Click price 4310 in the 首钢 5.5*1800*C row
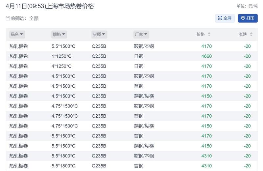The width and height of the screenshot is (263, 171). (206, 166)
